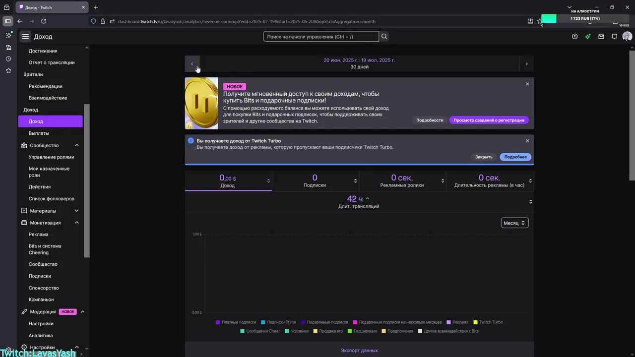The width and height of the screenshot is (635, 357).
Task: Click the padlock site info icon
Action: point(103,21)
